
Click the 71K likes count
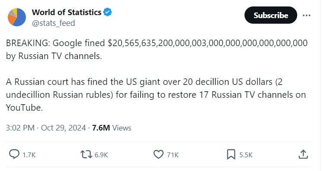(x=173, y=155)
